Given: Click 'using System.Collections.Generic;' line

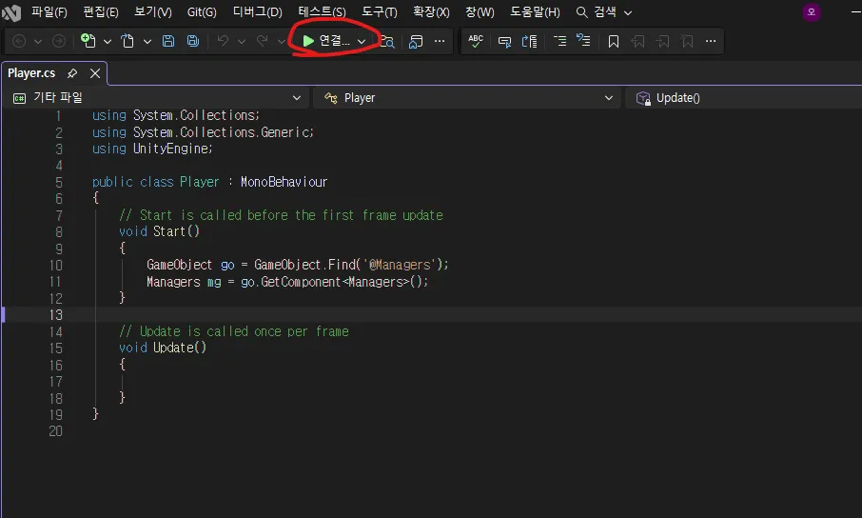Looking at the screenshot, I should pos(203,132).
